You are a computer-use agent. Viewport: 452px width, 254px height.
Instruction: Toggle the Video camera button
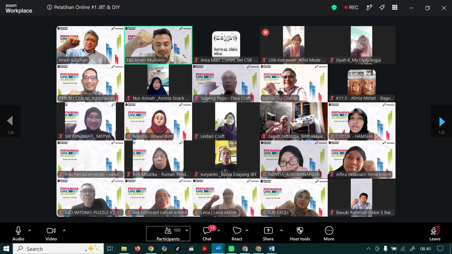(x=51, y=233)
